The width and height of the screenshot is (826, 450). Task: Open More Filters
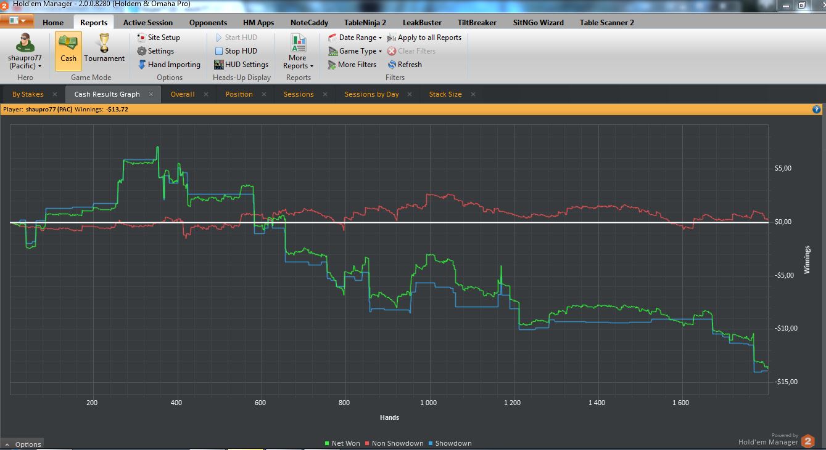pos(352,65)
